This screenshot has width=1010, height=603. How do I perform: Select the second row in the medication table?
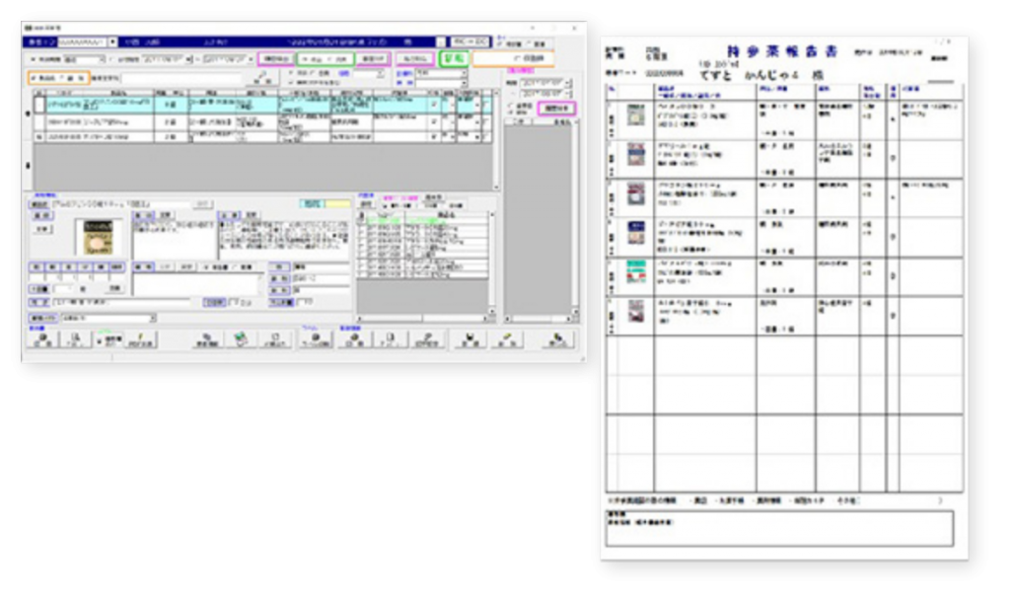point(264,121)
